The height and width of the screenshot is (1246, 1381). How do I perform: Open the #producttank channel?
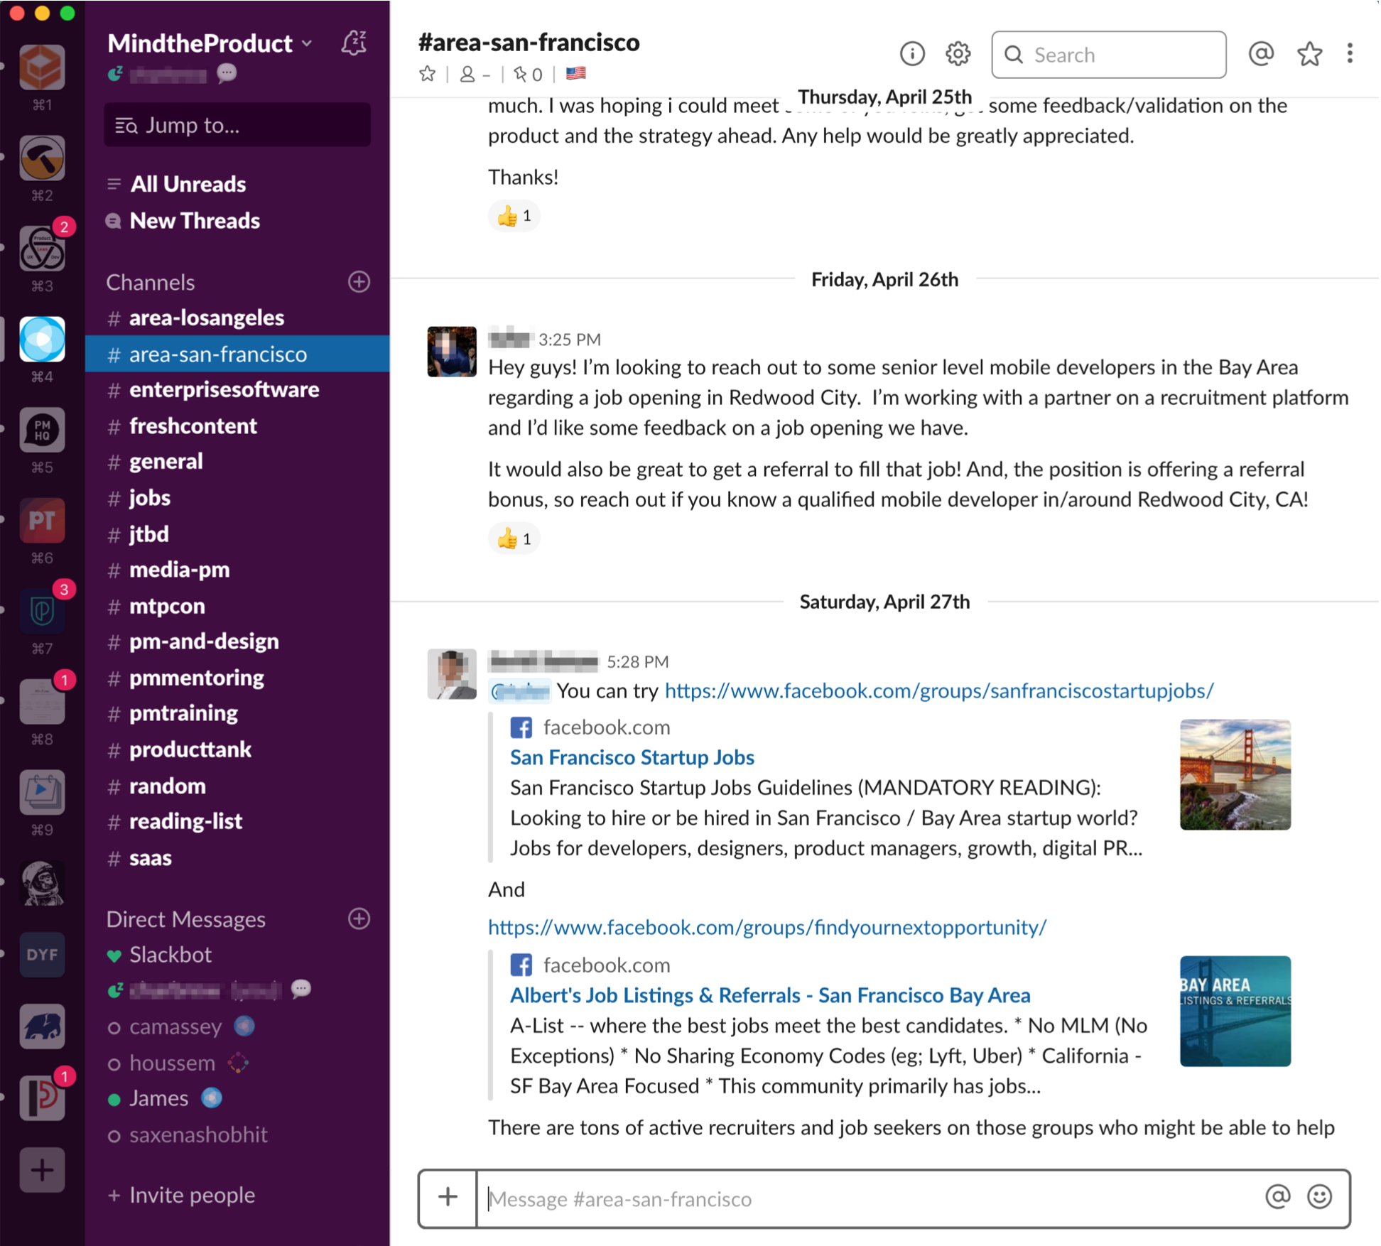tap(237, 749)
